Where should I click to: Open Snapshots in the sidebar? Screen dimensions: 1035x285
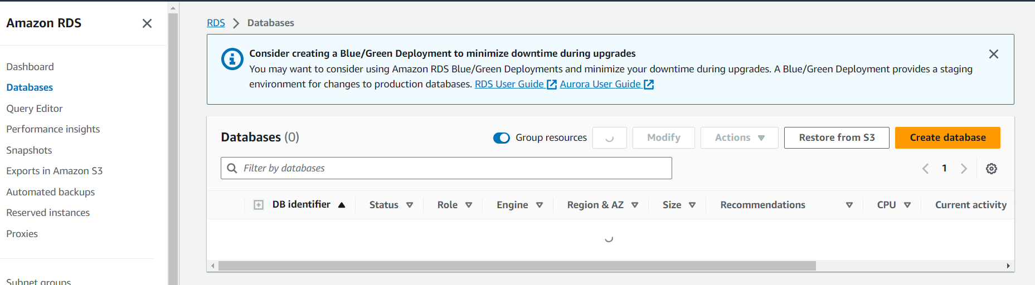(x=29, y=150)
